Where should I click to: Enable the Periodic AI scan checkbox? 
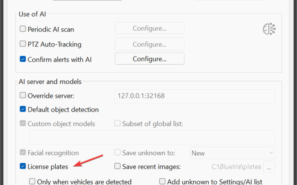(23, 29)
